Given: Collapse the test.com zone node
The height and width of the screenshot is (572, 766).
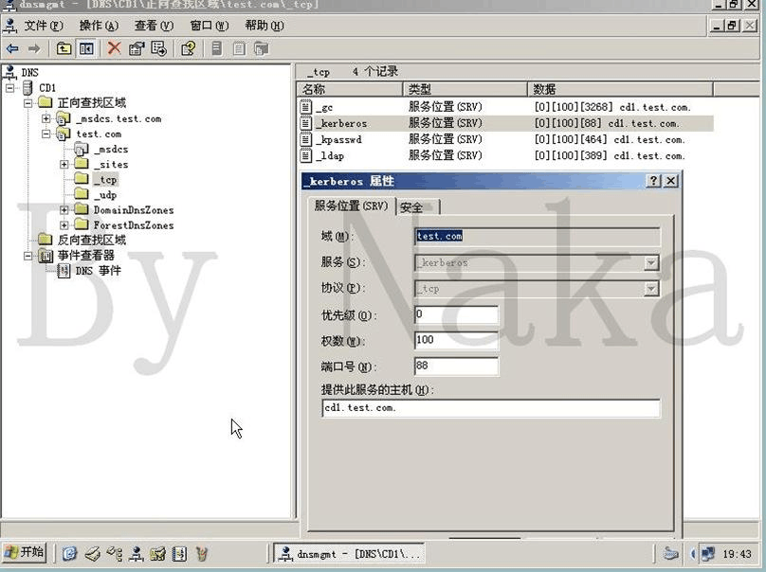Looking at the screenshot, I should tap(46, 134).
